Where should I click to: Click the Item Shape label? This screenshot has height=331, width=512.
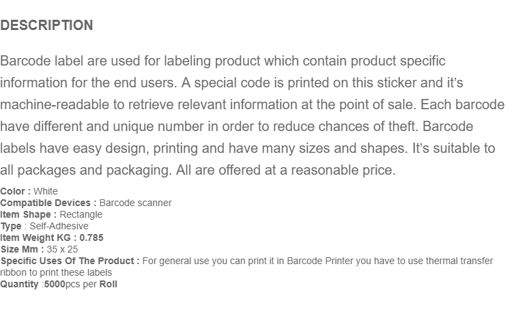tap(29, 215)
